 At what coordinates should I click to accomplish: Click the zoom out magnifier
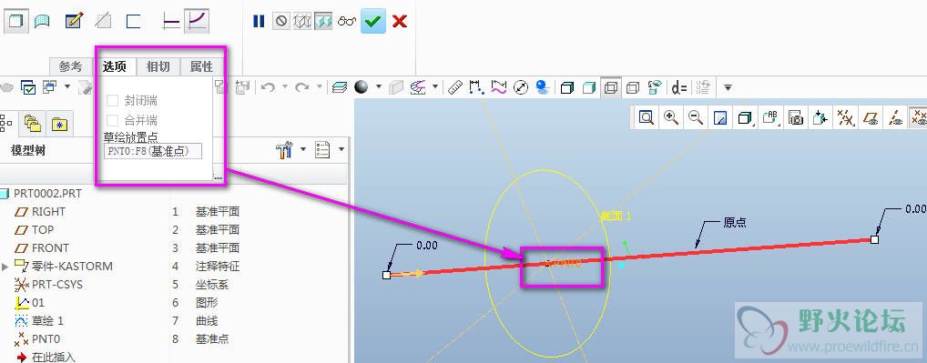tap(696, 118)
